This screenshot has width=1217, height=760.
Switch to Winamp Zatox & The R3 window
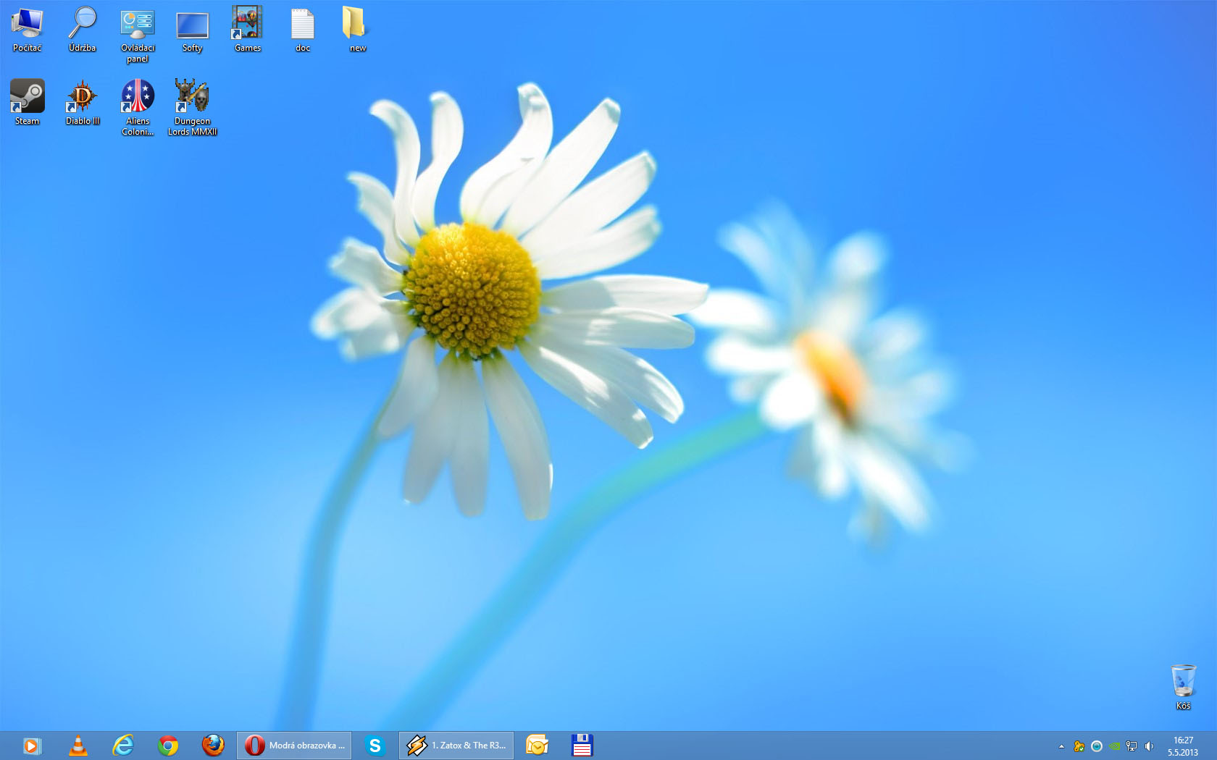[x=456, y=746]
